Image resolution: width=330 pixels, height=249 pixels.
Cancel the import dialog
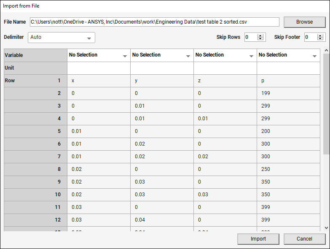(x=304, y=239)
